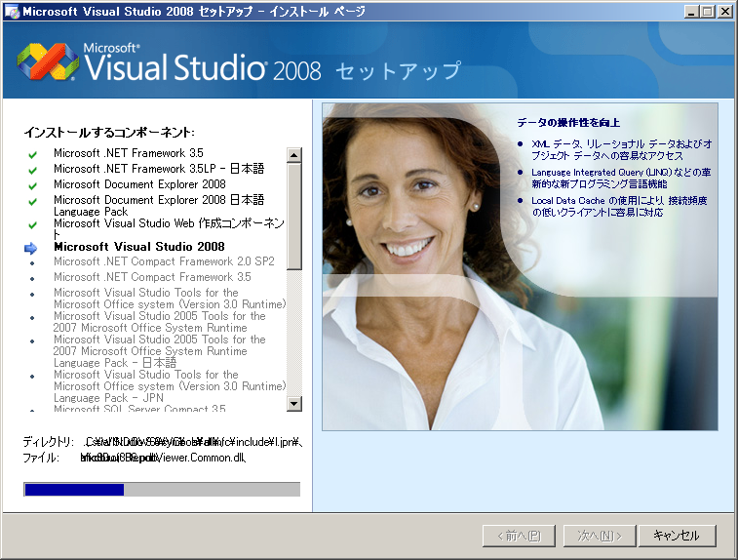
Task: Select Microsoft SQL Server Compact 3.5 entry
Action: 139,409
